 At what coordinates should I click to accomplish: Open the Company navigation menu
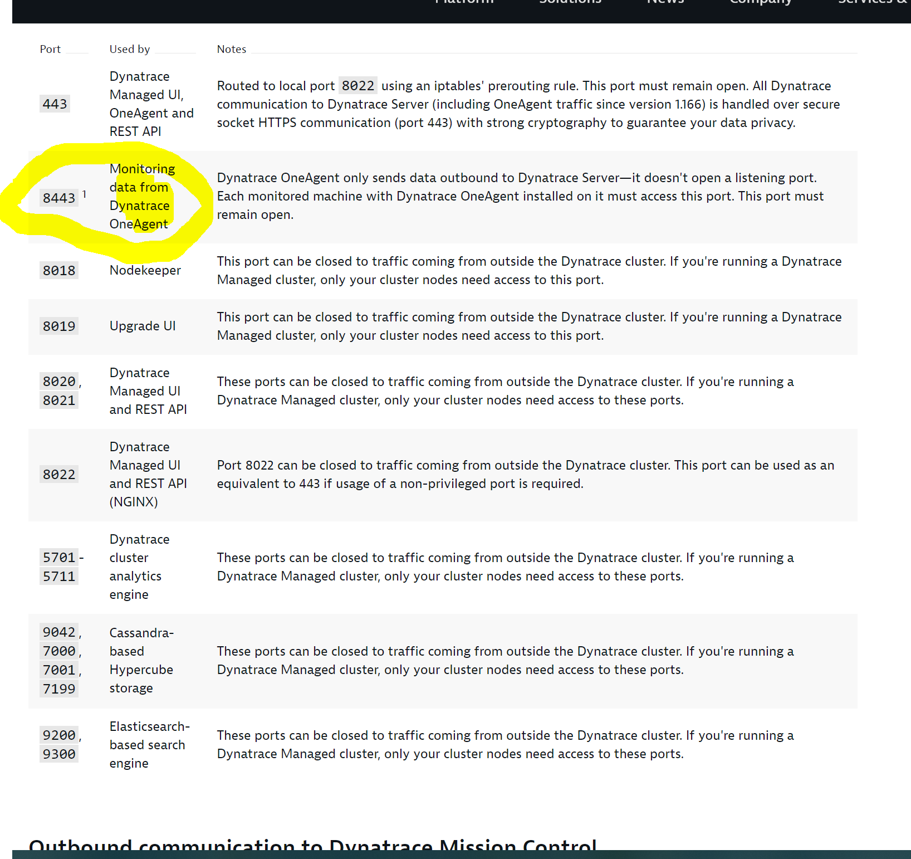(761, 2)
